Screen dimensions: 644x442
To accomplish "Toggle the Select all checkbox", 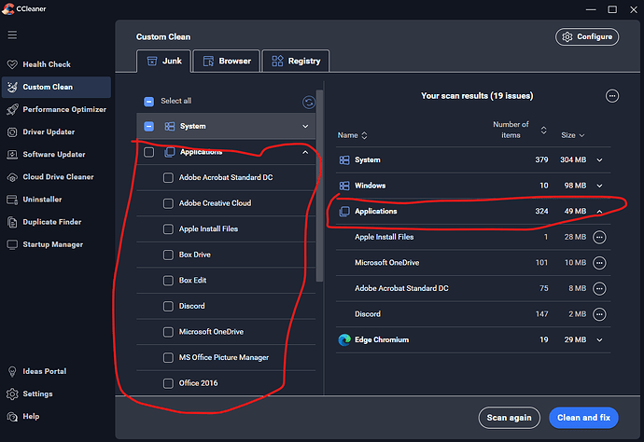I will [x=149, y=102].
